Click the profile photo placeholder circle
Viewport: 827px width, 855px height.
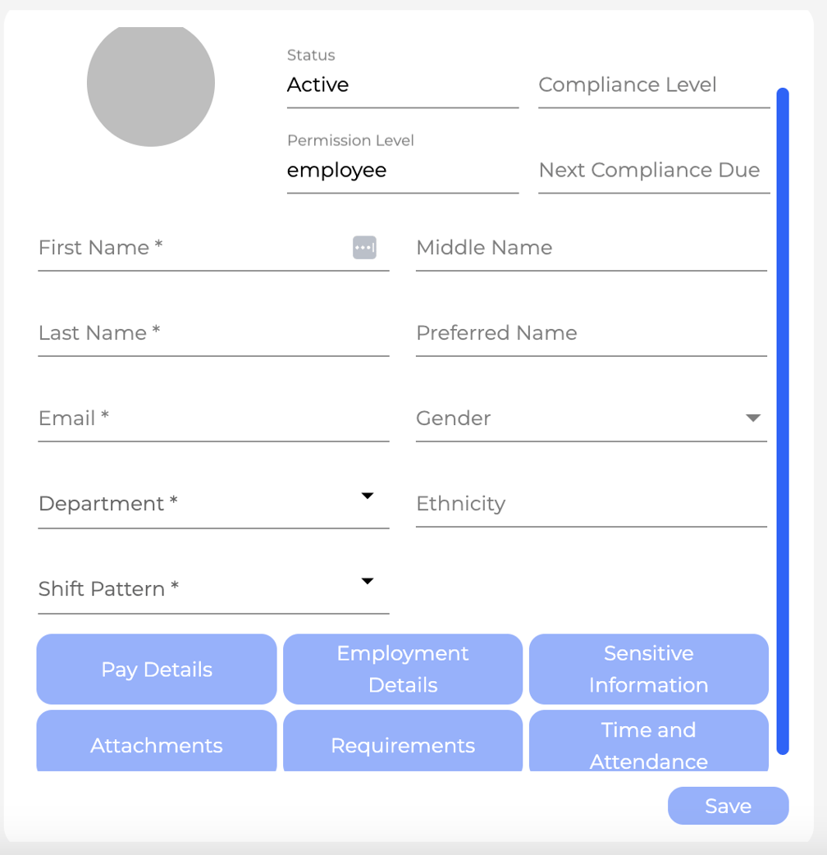pos(151,84)
